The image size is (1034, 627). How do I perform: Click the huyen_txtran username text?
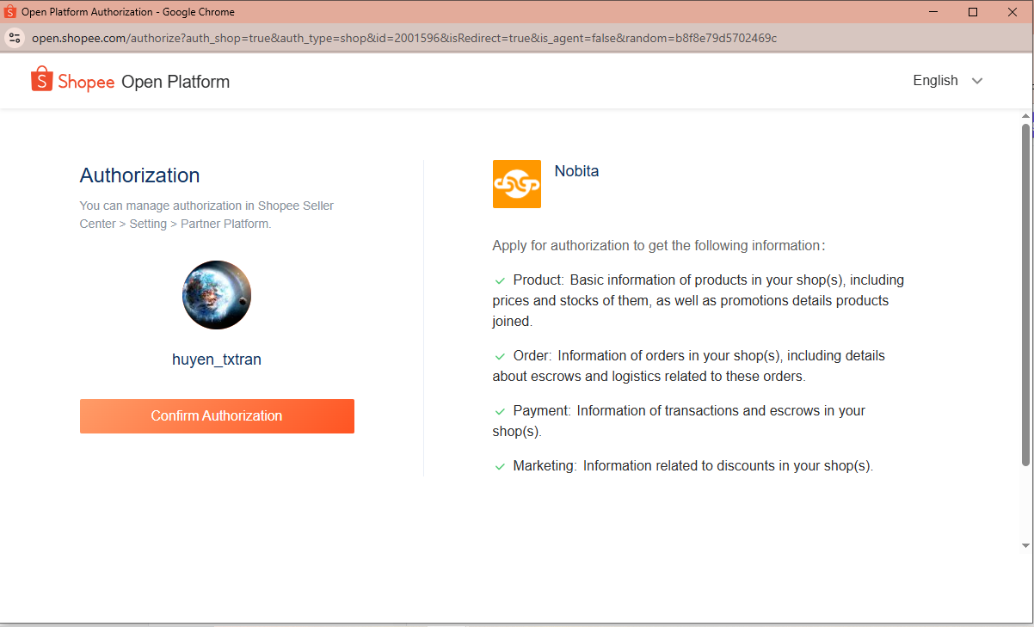217,360
